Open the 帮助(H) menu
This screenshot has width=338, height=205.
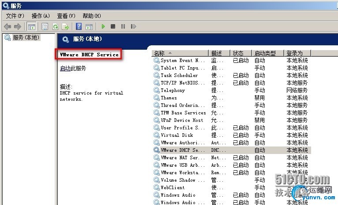click(x=92, y=16)
